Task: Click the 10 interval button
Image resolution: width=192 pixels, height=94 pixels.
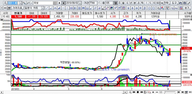Action: [154, 3]
